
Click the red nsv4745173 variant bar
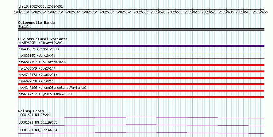[141, 78]
